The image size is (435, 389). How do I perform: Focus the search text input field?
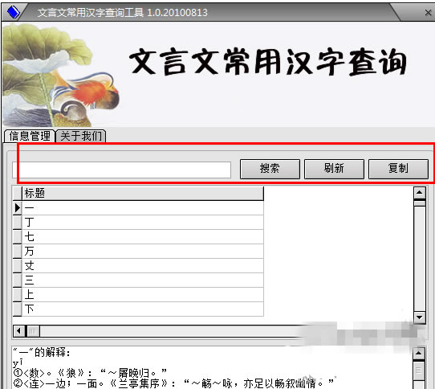click(121, 170)
